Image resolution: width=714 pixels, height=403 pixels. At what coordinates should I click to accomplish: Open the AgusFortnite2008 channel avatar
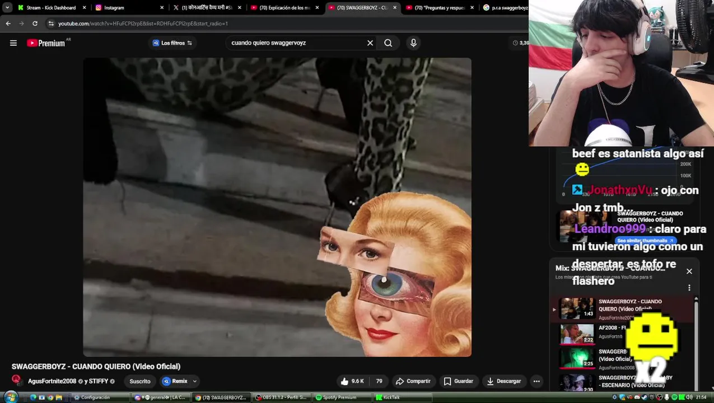17,380
